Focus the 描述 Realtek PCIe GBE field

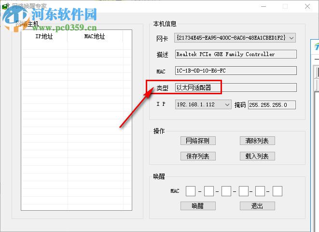[x=236, y=54]
